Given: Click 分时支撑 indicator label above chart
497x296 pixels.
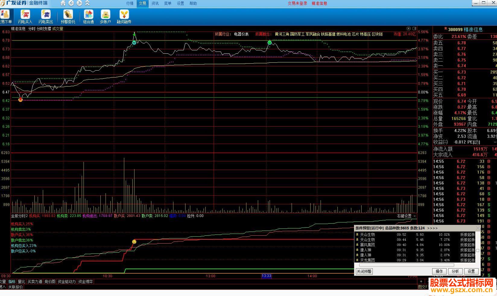Looking at the screenshot, I should 44,29.
